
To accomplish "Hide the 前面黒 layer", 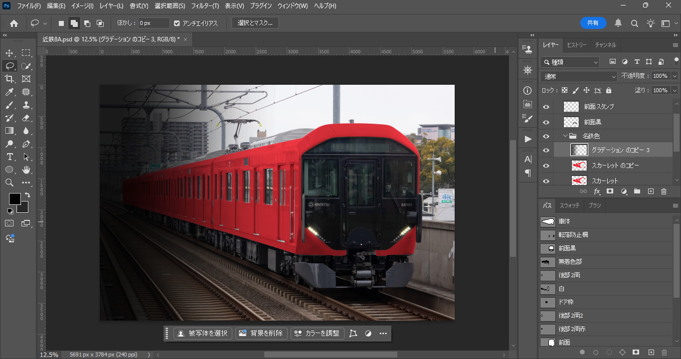I will 546,122.
